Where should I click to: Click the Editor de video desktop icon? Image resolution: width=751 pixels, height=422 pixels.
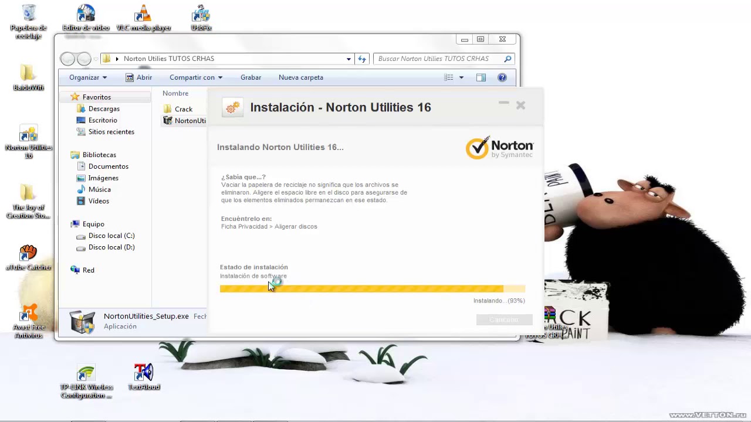(86, 12)
